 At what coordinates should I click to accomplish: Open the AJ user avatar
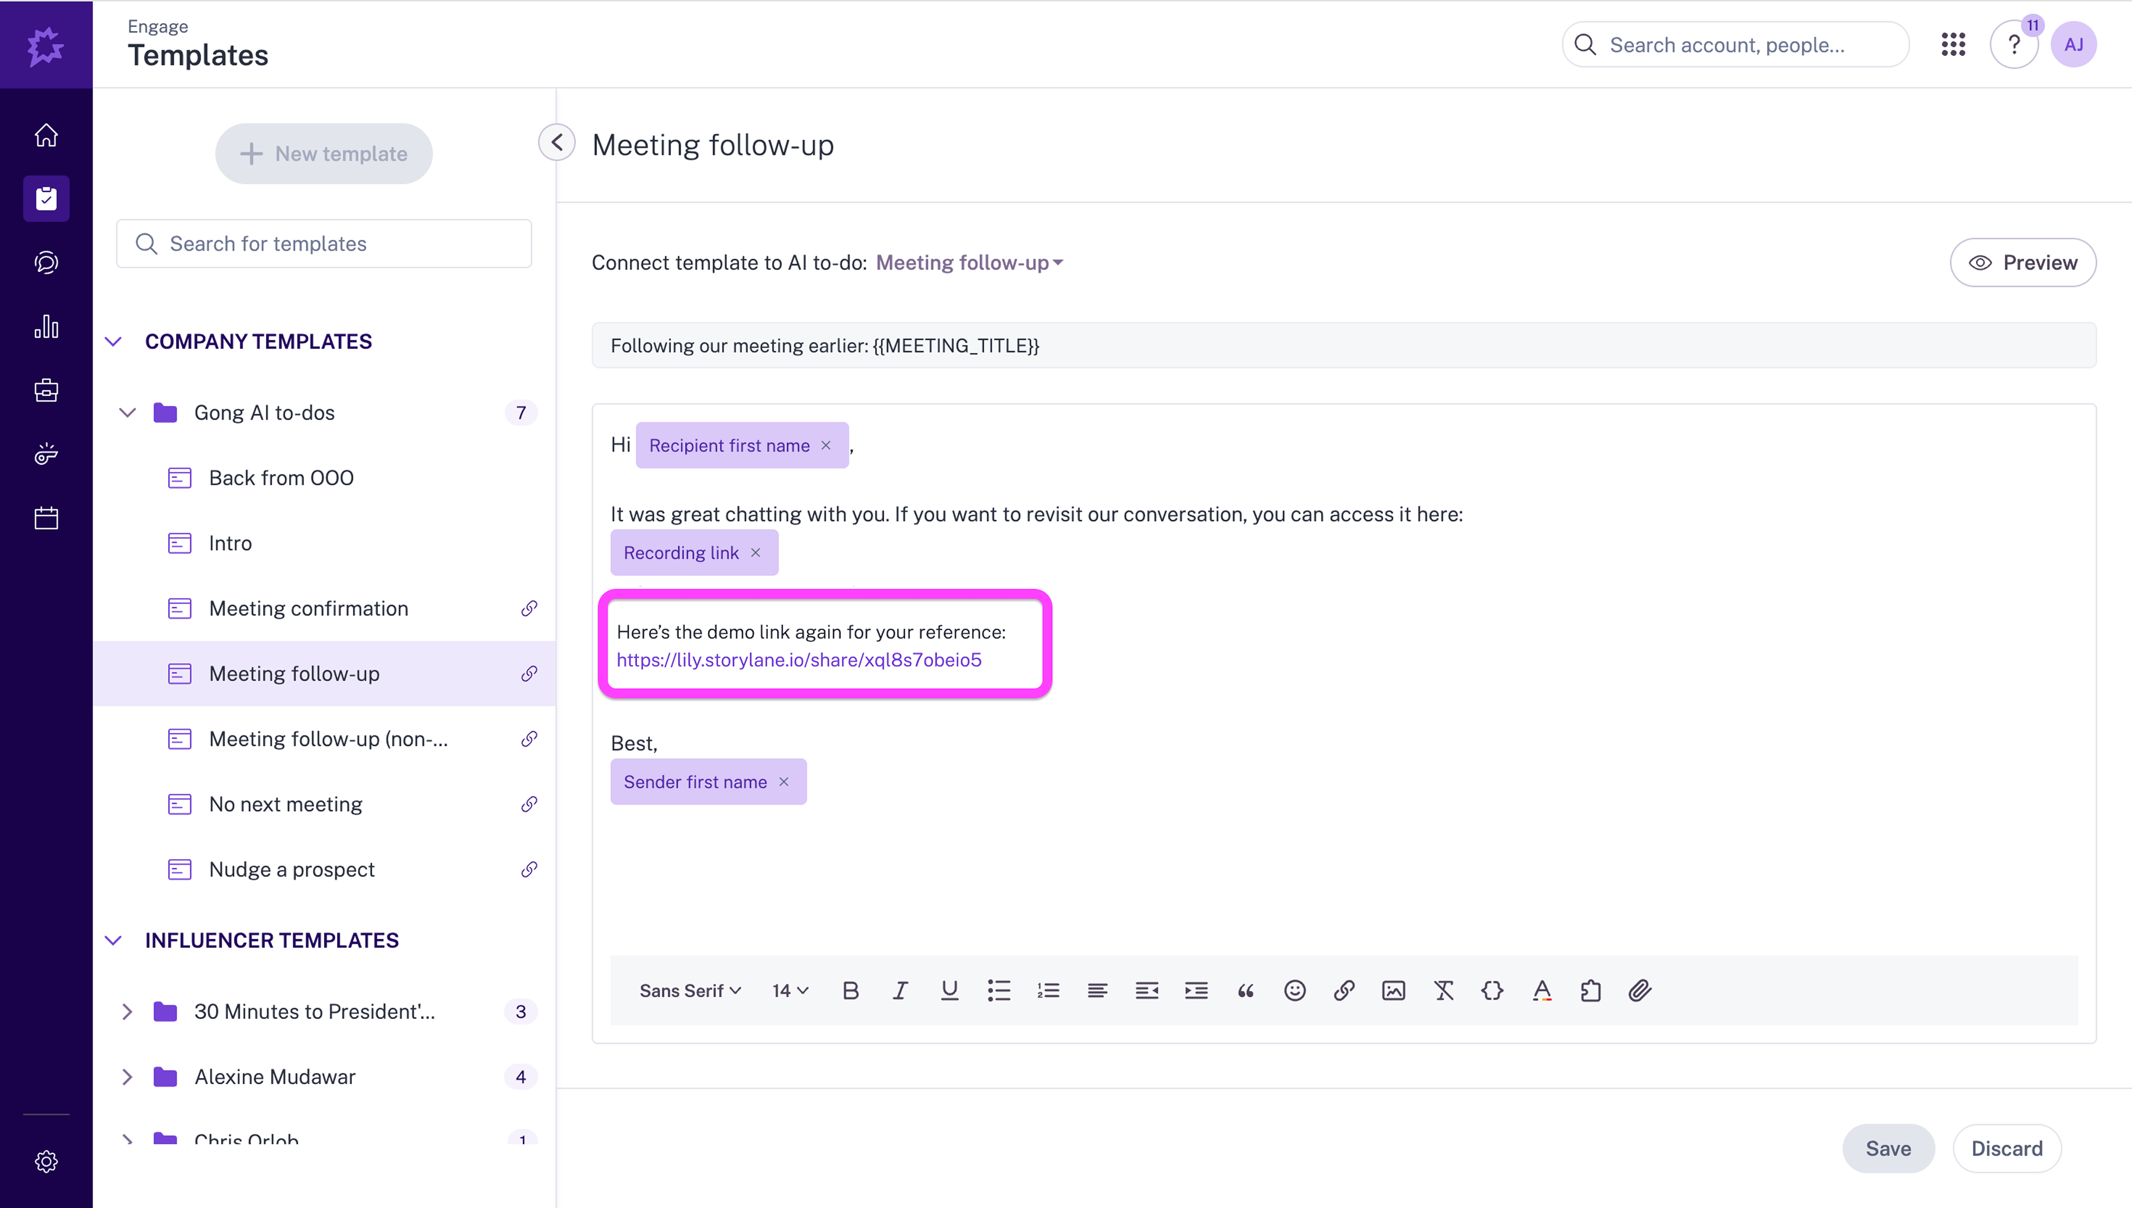pyautogui.click(x=2074, y=45)
